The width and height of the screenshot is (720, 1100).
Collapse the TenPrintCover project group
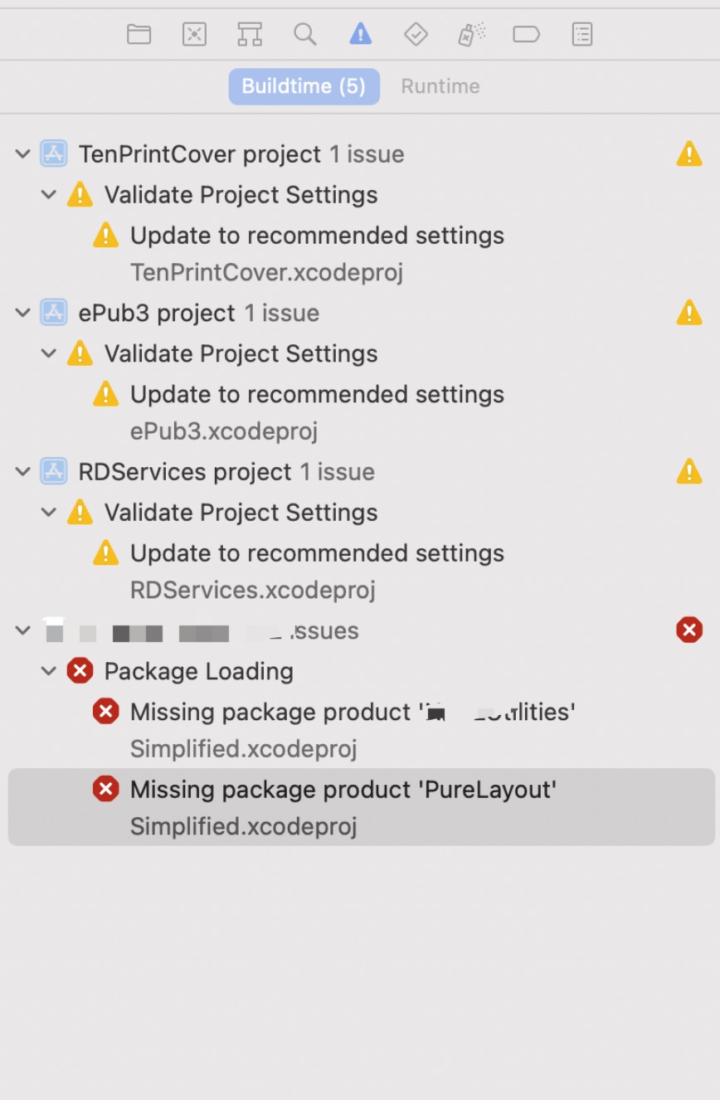coord(23,154)
